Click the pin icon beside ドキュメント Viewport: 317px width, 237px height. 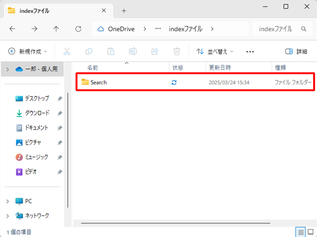point(60,128)
